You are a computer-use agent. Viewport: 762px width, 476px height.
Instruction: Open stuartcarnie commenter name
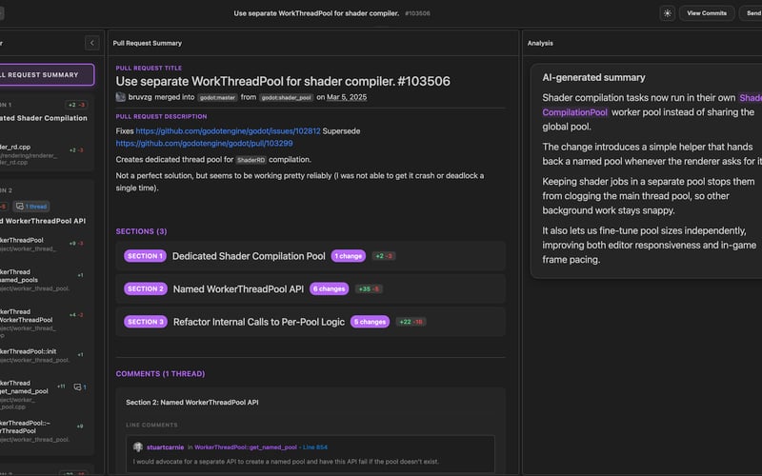[x=165, y=447]
